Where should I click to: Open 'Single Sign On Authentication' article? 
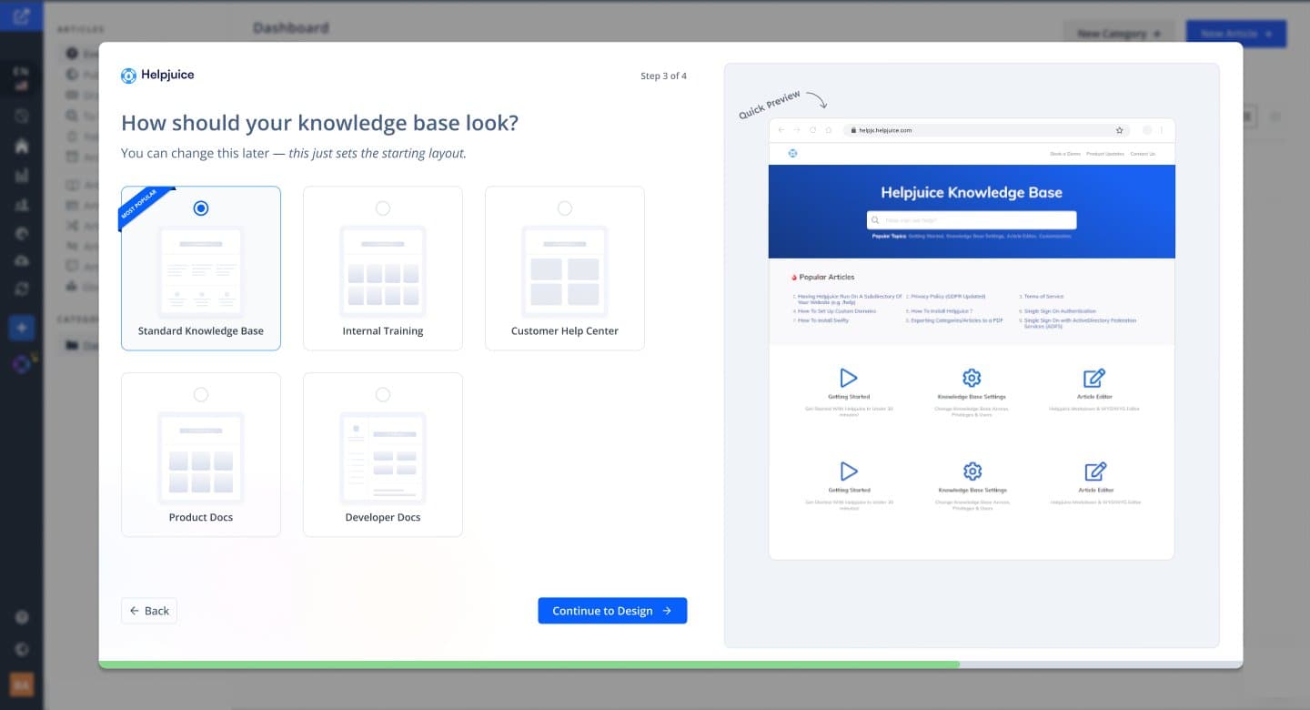click(1060, 311)
